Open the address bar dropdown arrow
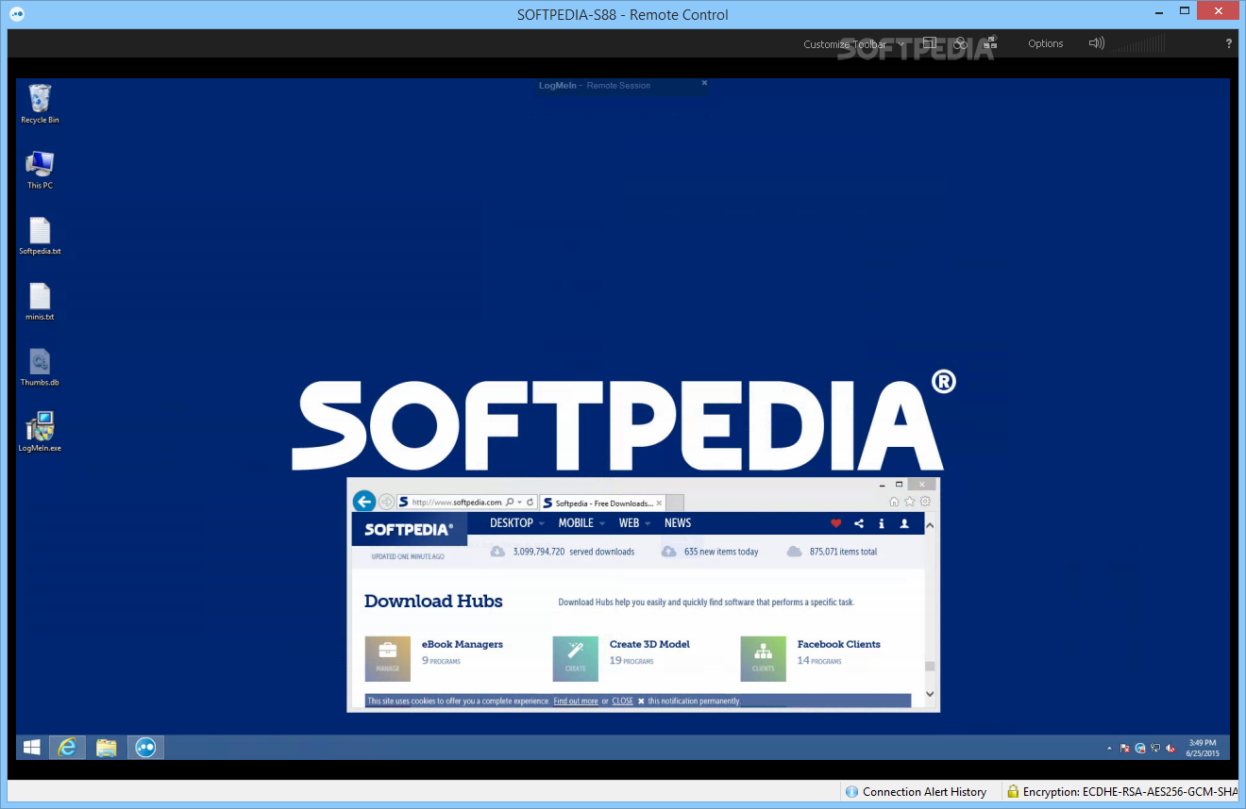Viewport: 1246px width, 809px height. click(519, 503)
